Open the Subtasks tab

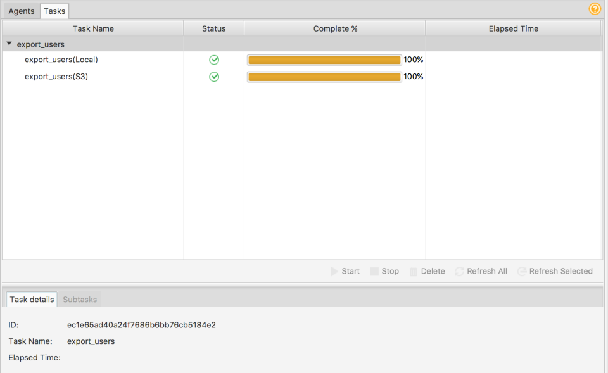pyautogui.click(x=79, y=299)
